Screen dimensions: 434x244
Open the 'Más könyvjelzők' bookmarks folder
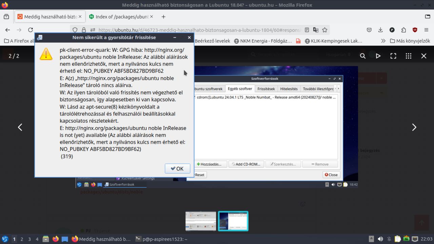tap(410, 41)
